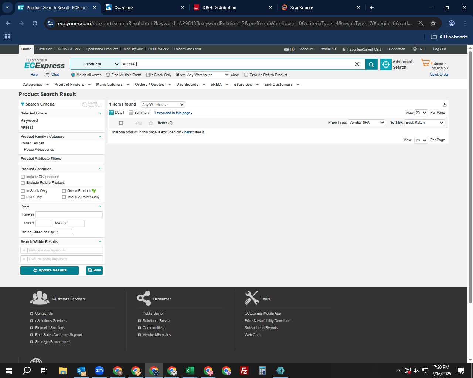The width and height of the screenshot is (473, 378).
Task: Collapse the Product Condition section
Action: 100,169
